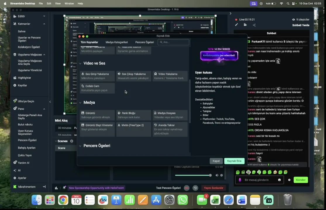This screenshot has height=210, width=326.
Task: Select the Medya Dosyası source
Action: pyautogui.click(x=170, y=115)
